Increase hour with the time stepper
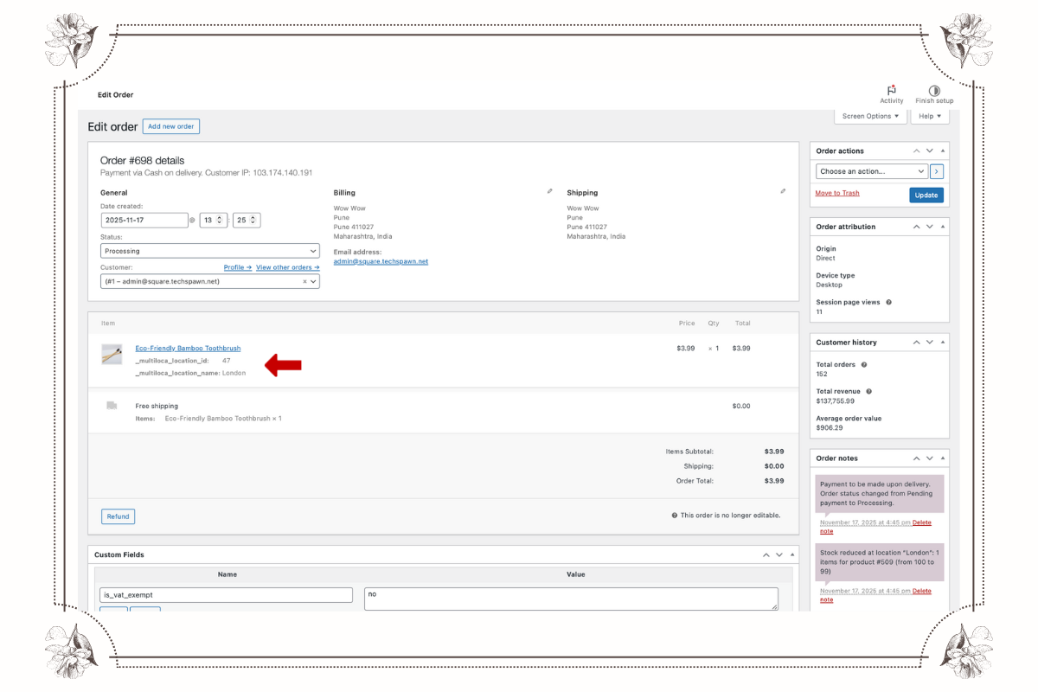Image resolution: width=1038 pixels, height=692 pixels. [219, 216]
